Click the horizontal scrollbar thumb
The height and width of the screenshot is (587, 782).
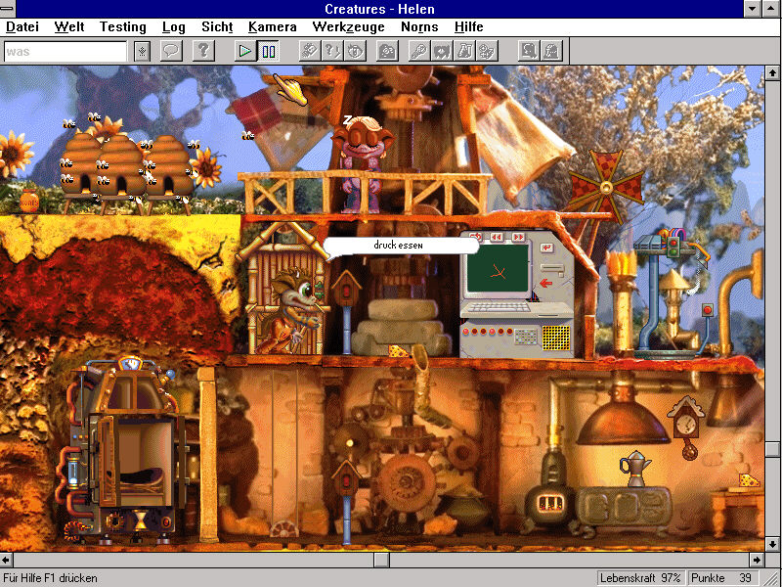[381, 560]
